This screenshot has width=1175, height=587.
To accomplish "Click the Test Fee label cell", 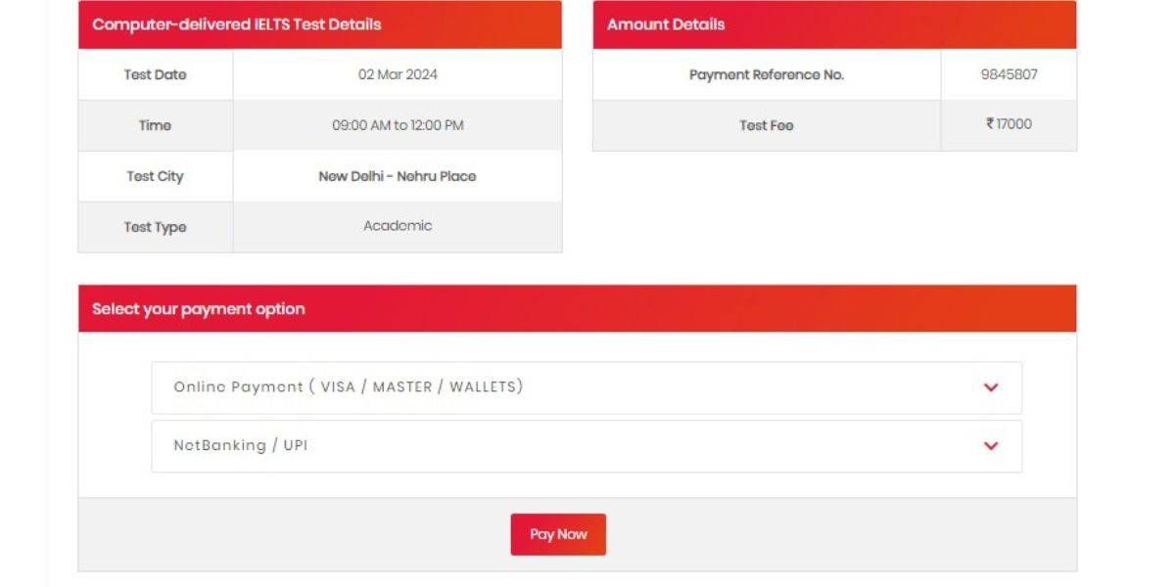I will coord(767,124).
